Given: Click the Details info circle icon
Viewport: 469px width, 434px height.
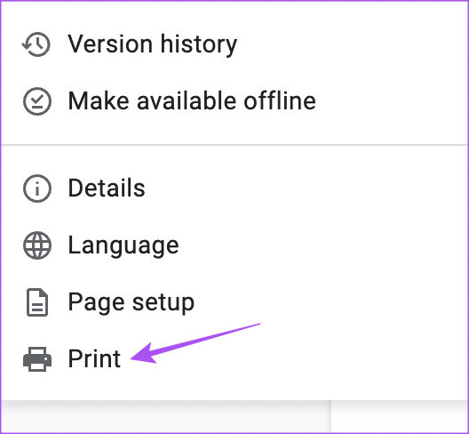Looking at the screenshot, I should [37, 189].
